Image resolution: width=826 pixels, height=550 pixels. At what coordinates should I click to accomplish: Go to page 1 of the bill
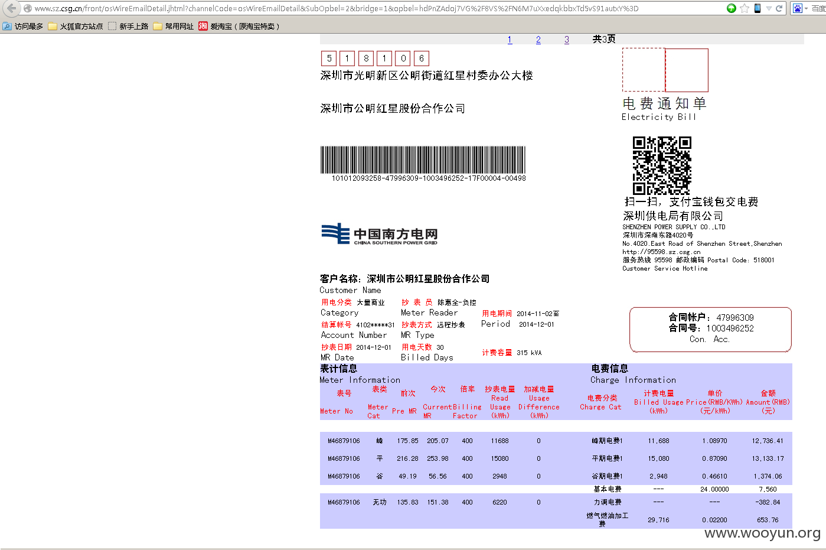tap(510, 40)
